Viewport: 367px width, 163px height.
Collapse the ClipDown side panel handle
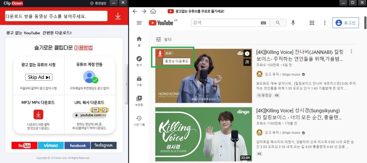click(126, 84)
